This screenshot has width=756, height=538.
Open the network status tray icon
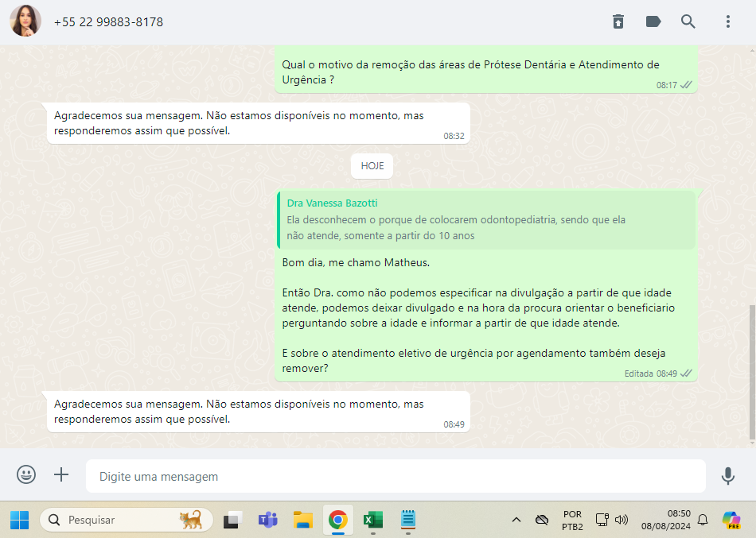tap(602, 520)
